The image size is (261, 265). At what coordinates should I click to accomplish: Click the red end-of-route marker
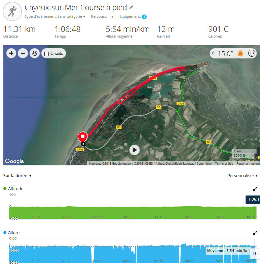tap(82, 137)
